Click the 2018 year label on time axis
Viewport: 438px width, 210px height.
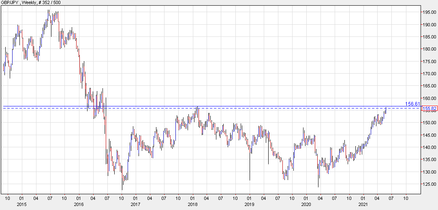(x=192, y=205)
